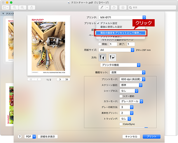The height and width of the screenshot is (143, 178).
Task: Go to previous page preview button
Action: point(38,79)
